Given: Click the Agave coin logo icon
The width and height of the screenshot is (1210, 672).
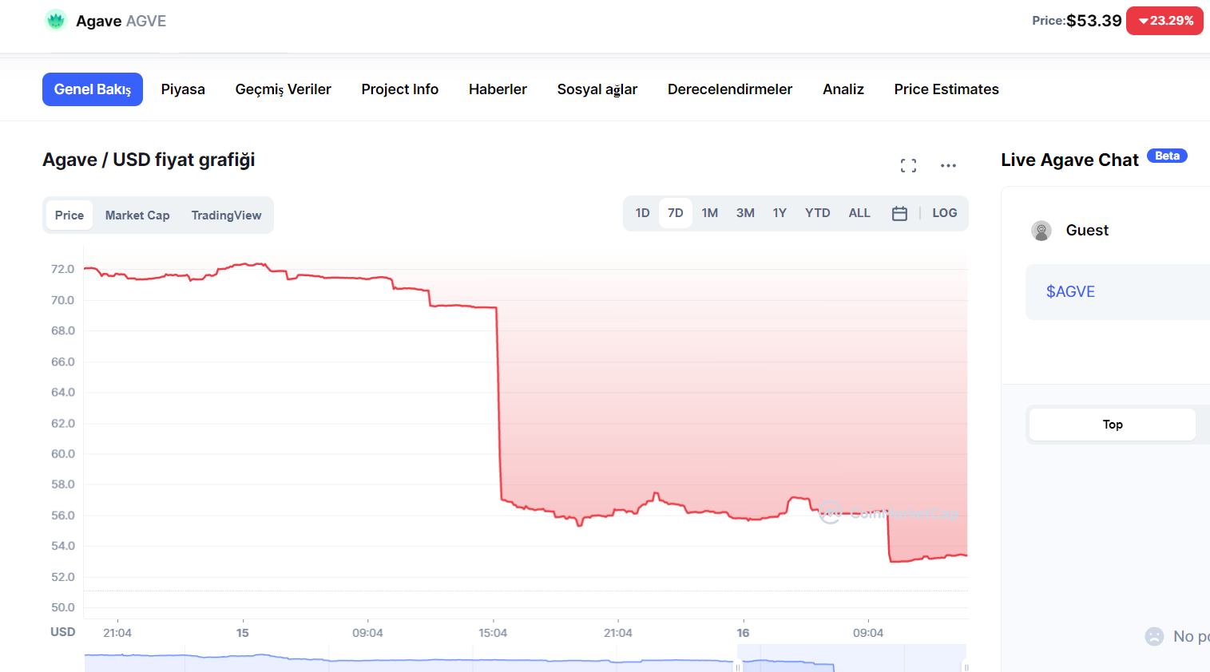Looking at the screenshot, I should click(x=55, y=20).
